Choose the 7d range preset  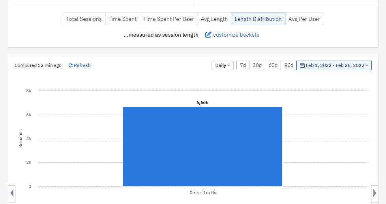(243, 65)
